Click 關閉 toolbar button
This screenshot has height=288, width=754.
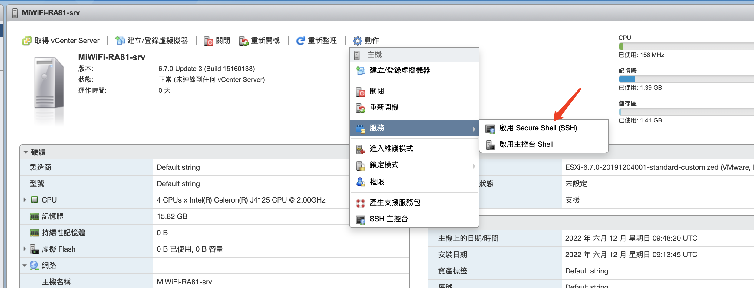pos(217,41)
